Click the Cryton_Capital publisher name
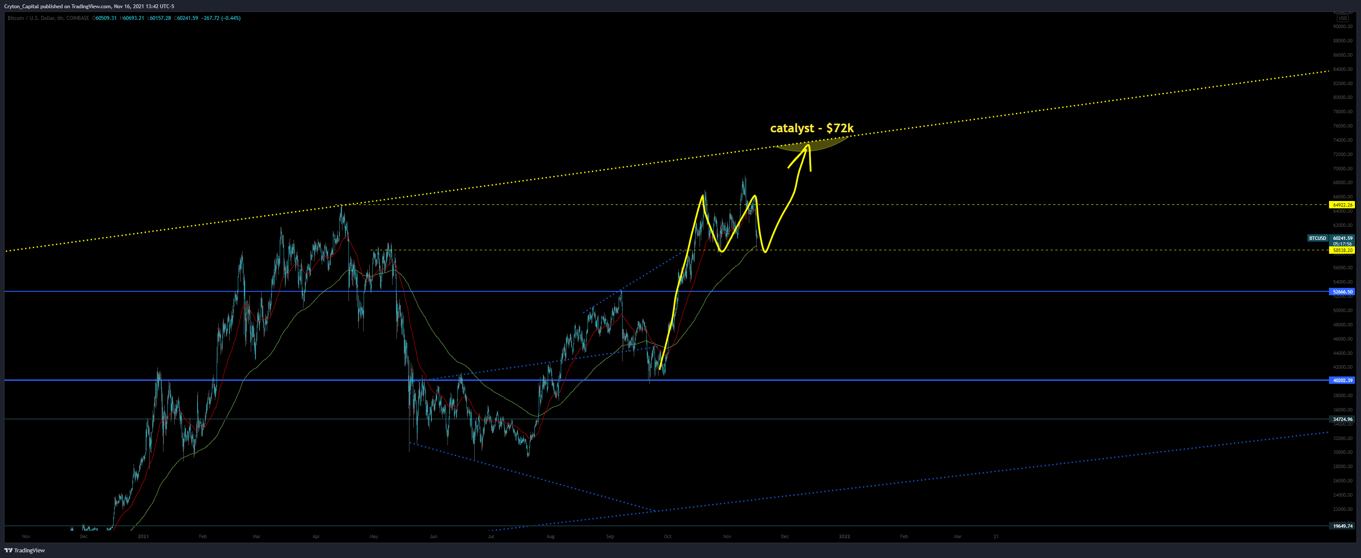 (x=22, y=6)
